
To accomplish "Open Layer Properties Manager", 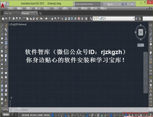I will click(x=91, y=19).
